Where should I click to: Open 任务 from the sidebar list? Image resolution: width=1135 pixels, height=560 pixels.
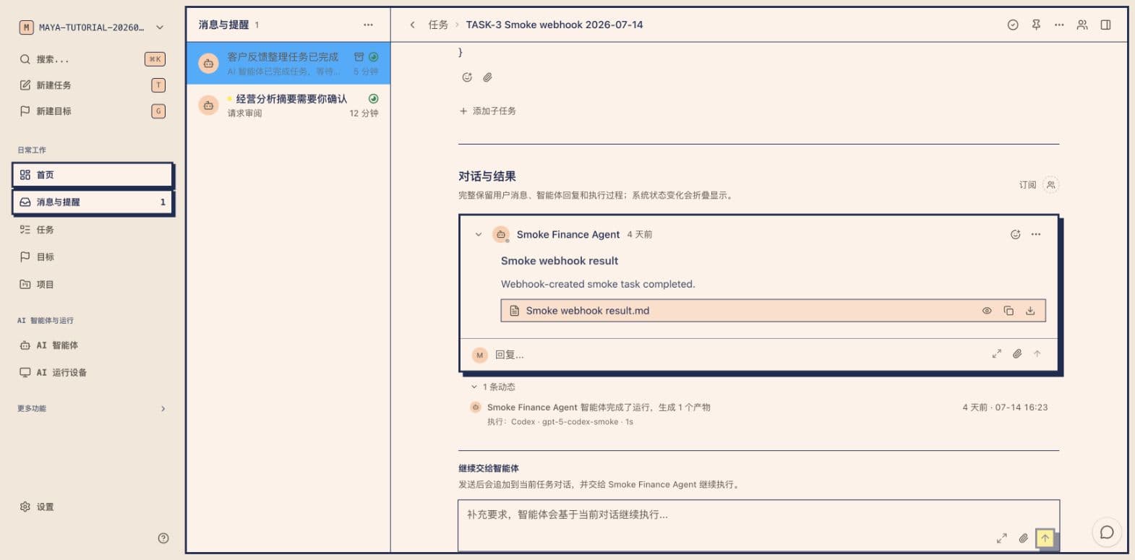click(93, 230)
